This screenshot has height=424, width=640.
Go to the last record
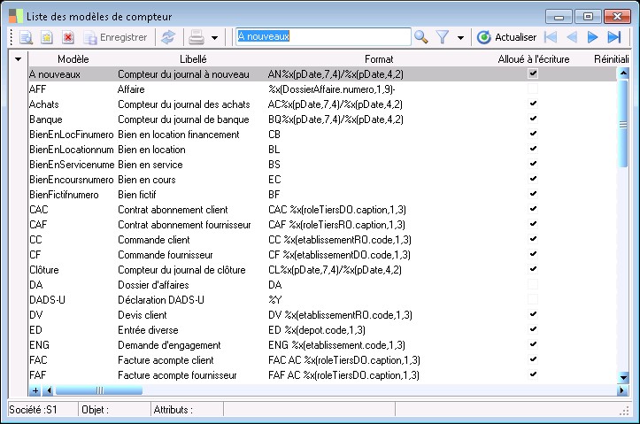point(614,37)
